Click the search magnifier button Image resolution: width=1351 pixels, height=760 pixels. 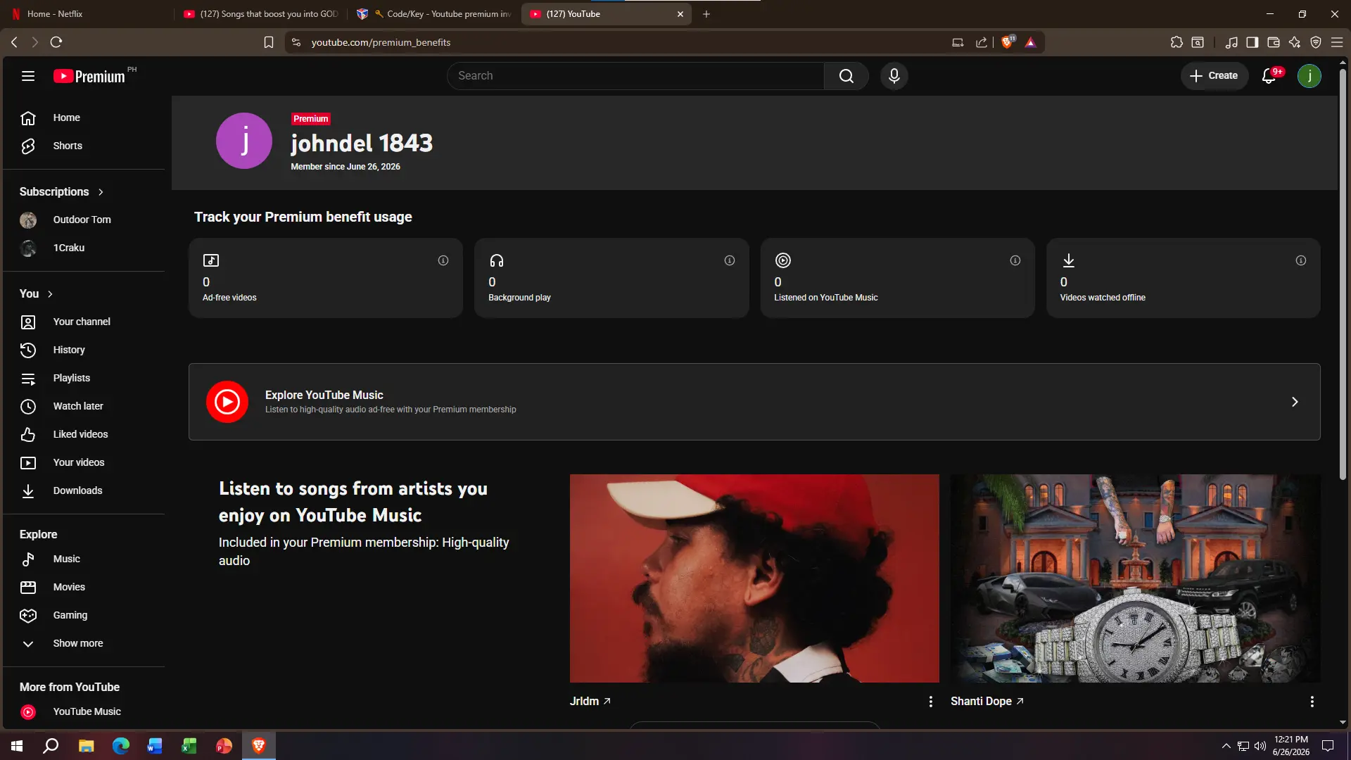tap(846, 76)
